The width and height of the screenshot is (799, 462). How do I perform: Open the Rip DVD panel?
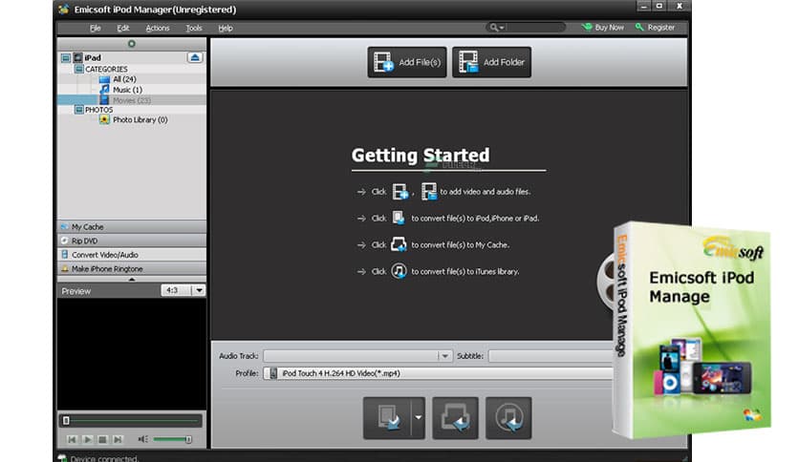tap(132, 241)
